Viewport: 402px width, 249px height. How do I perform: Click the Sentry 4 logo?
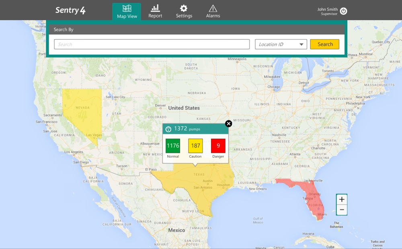[70, 10]
